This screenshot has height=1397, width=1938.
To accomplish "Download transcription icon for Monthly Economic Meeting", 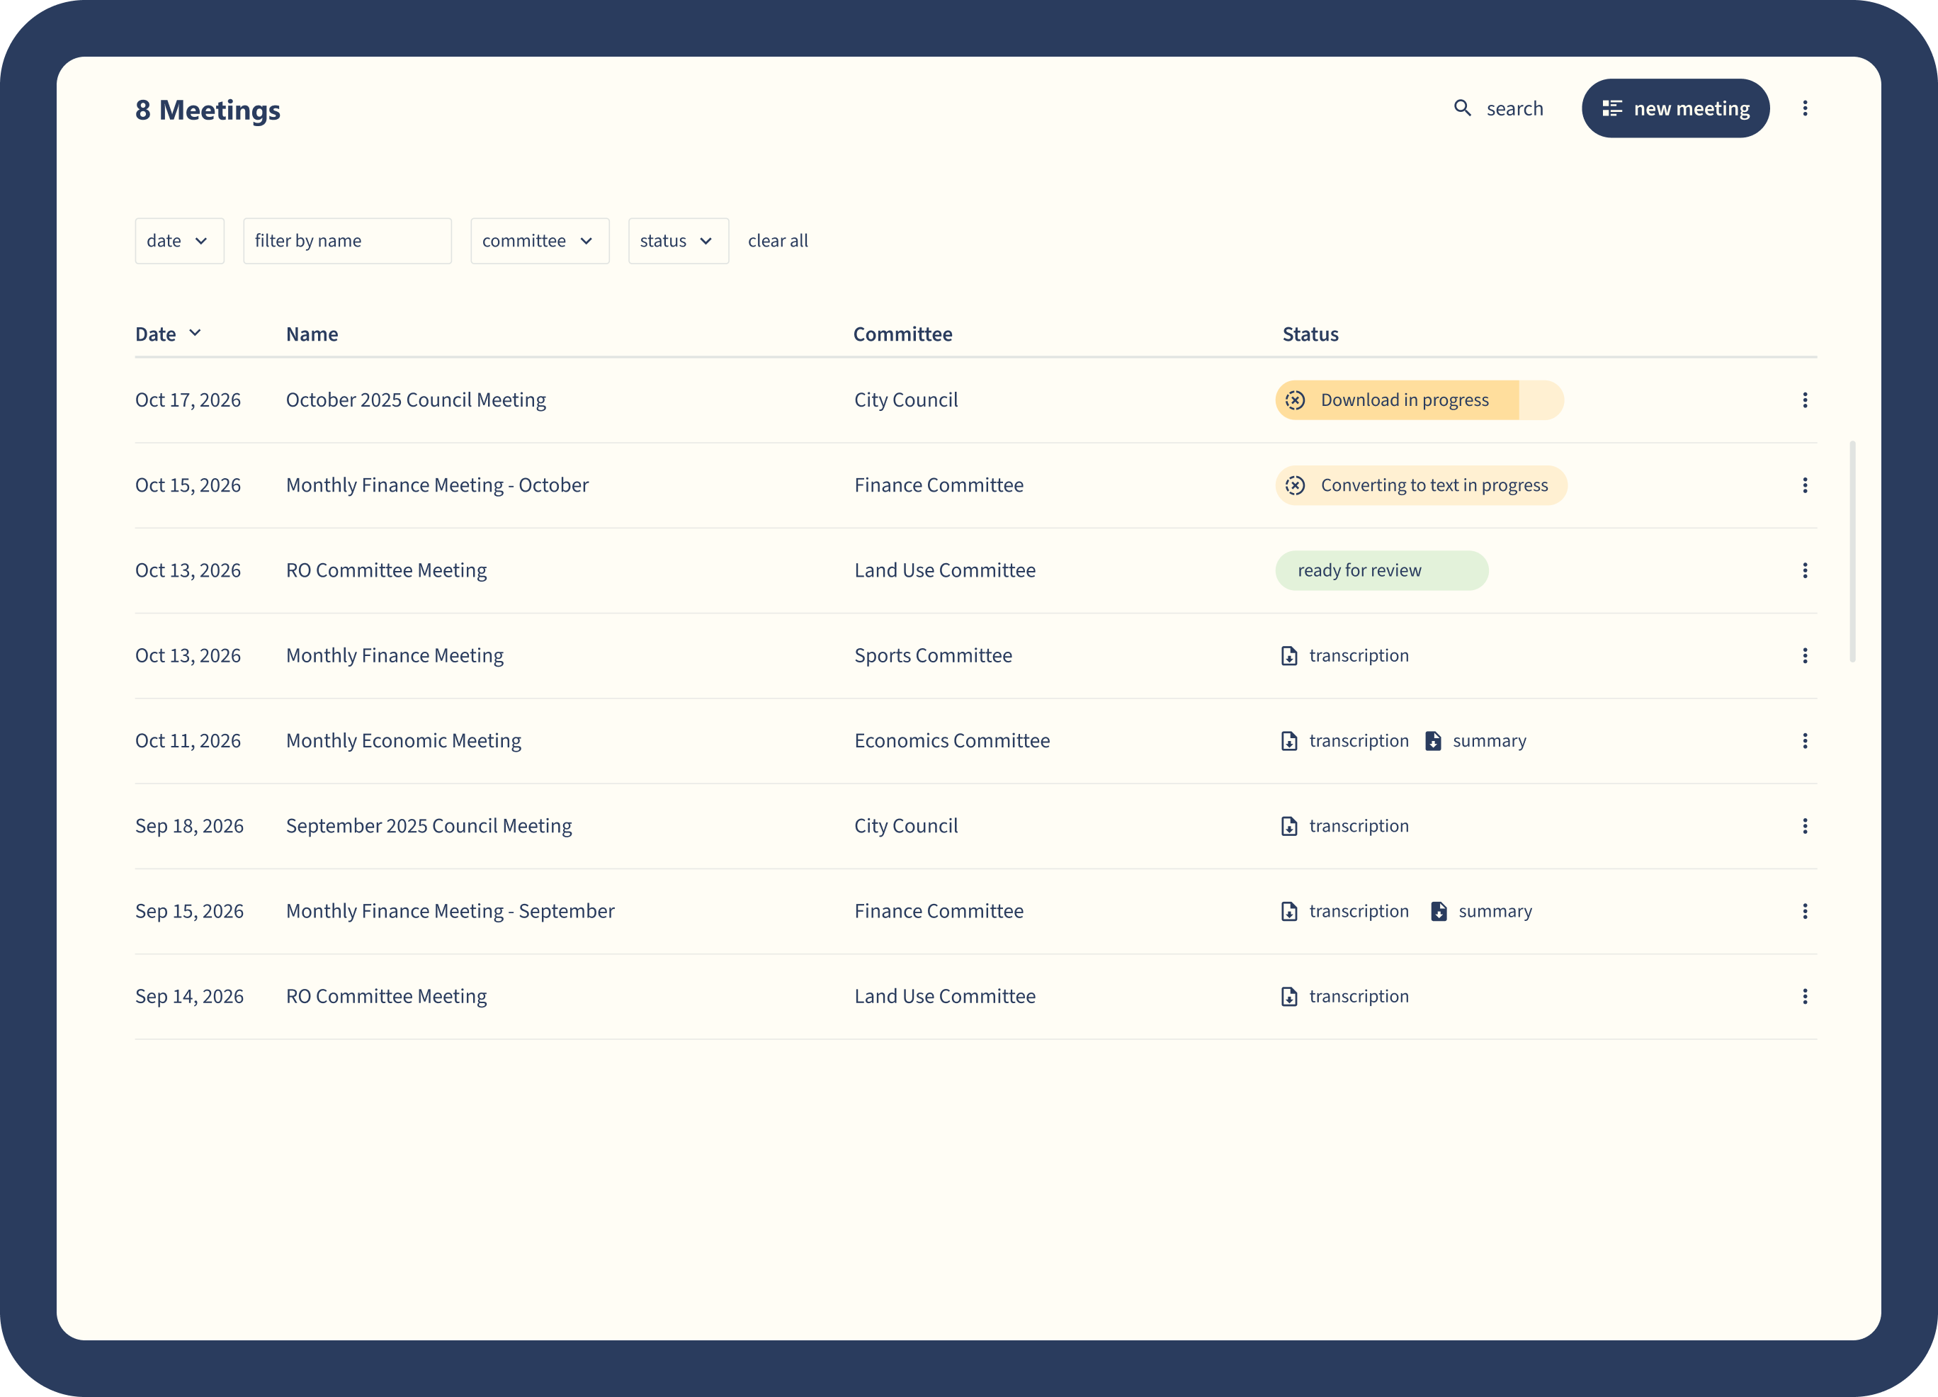I will [1288, 741].
